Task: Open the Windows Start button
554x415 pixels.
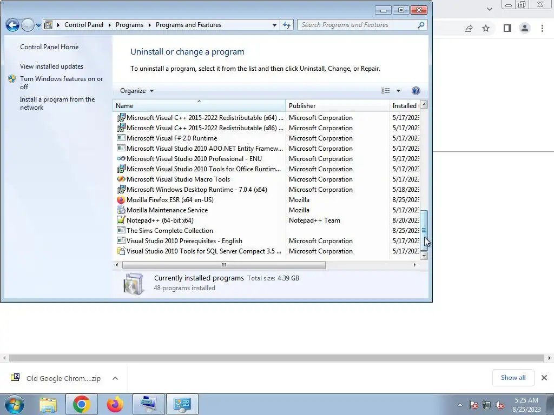Action: coord(14,404)
